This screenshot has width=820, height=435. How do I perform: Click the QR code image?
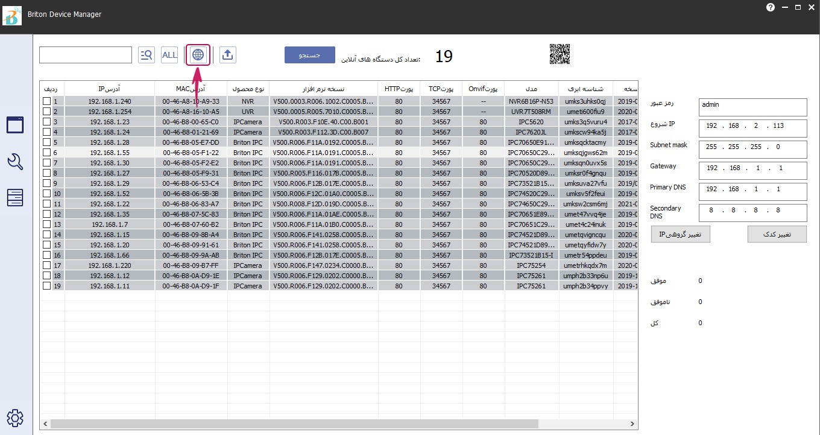click(x=560, y=54)
